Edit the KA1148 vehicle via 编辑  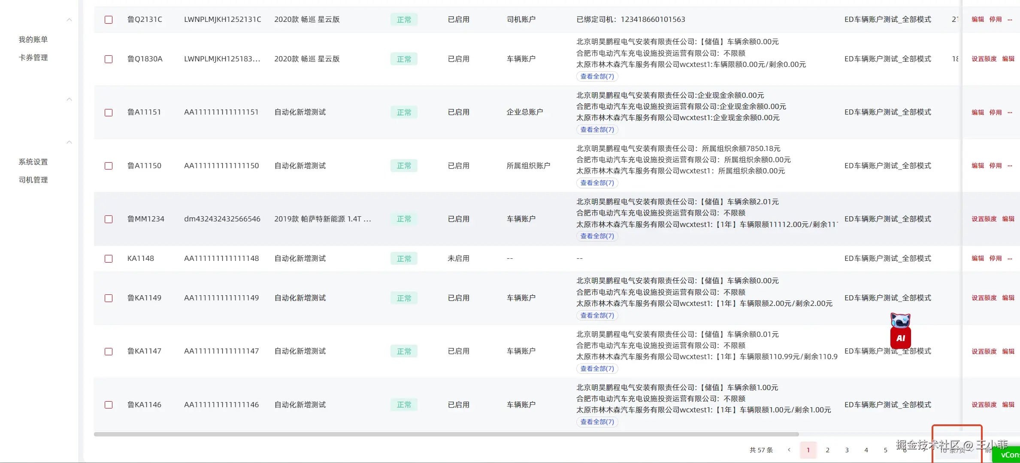[x=978, y=258]
